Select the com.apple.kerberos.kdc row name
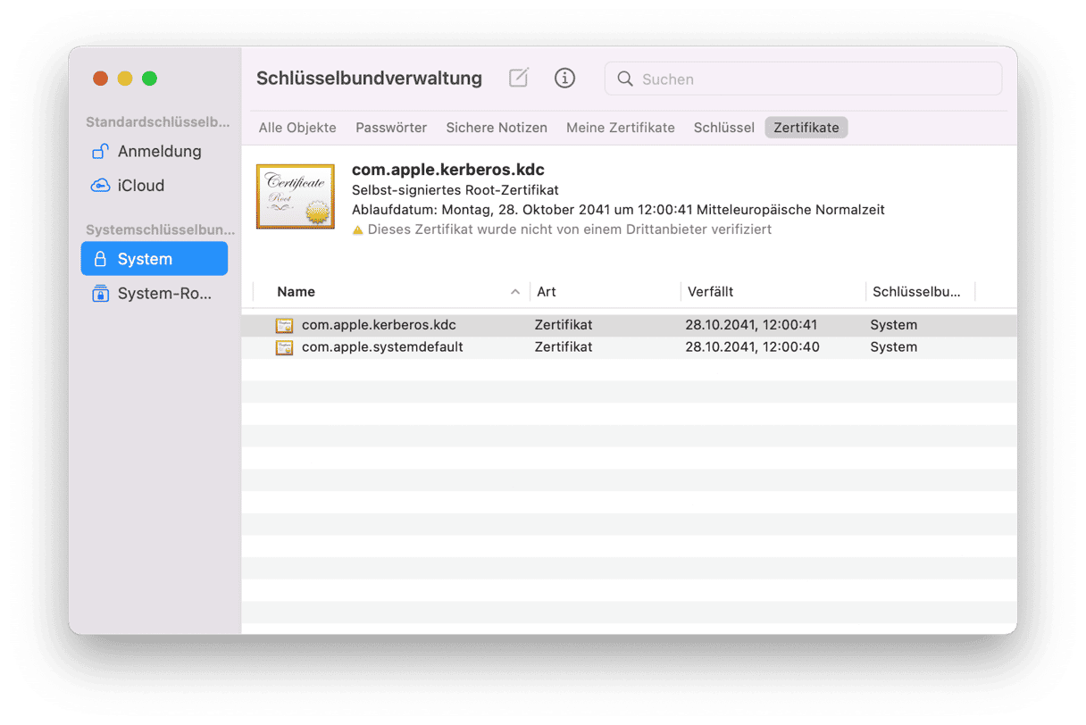This screenshot has width=1086, height=725. pos(379,325)
